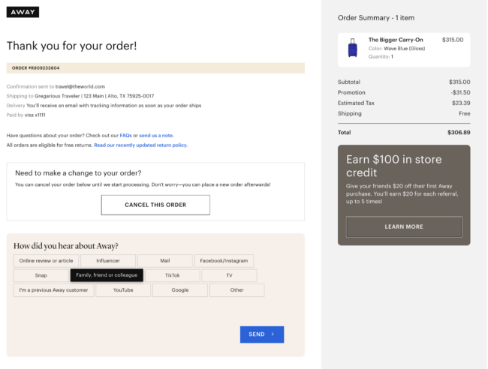Image resolution: width=488 pixels, height=369 pixels.
Task: Open the blue suitcase product thumbnail
Action: tap(352, 49)
